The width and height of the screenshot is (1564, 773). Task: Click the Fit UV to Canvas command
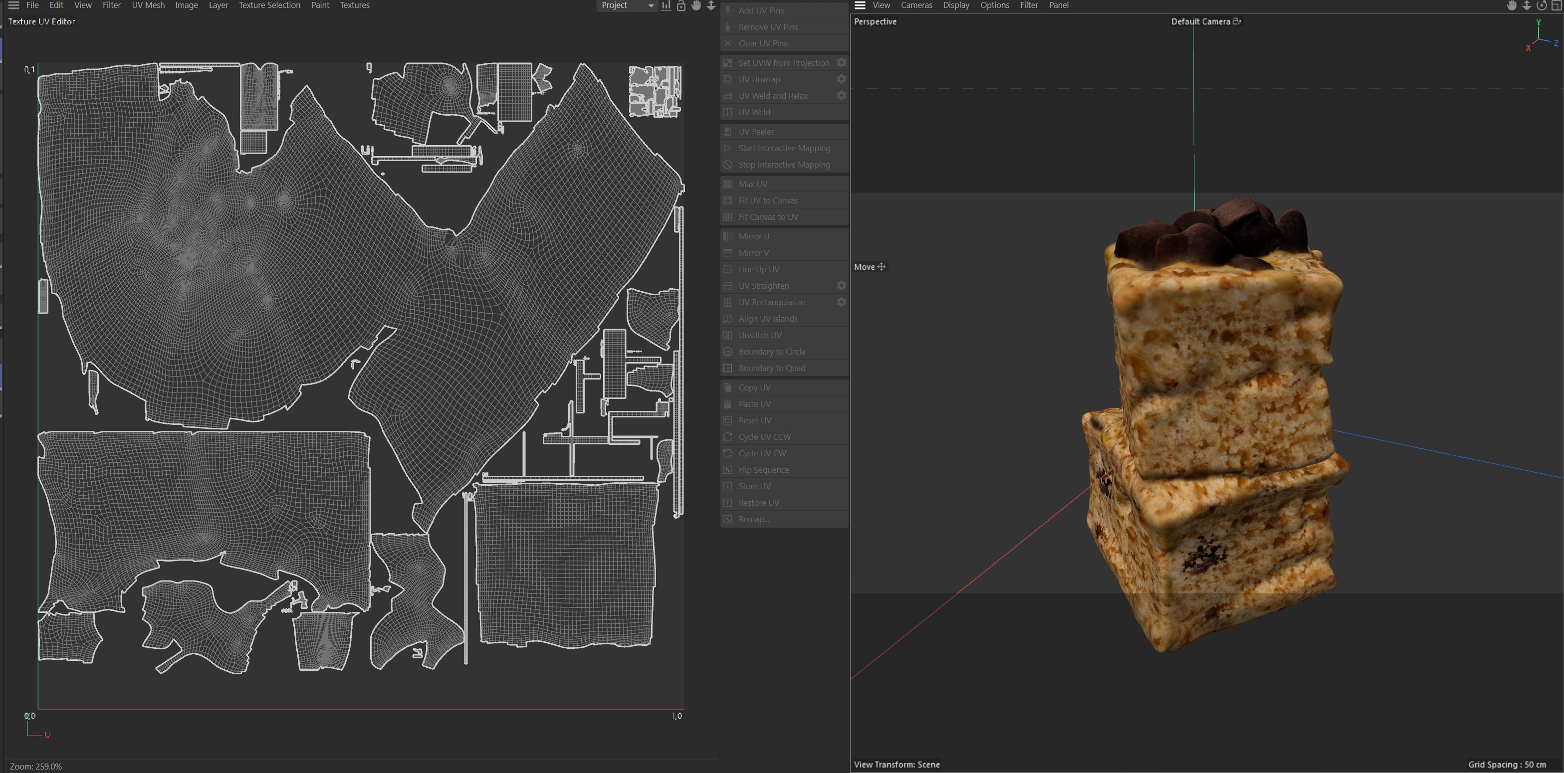click(x=768, y=201)
